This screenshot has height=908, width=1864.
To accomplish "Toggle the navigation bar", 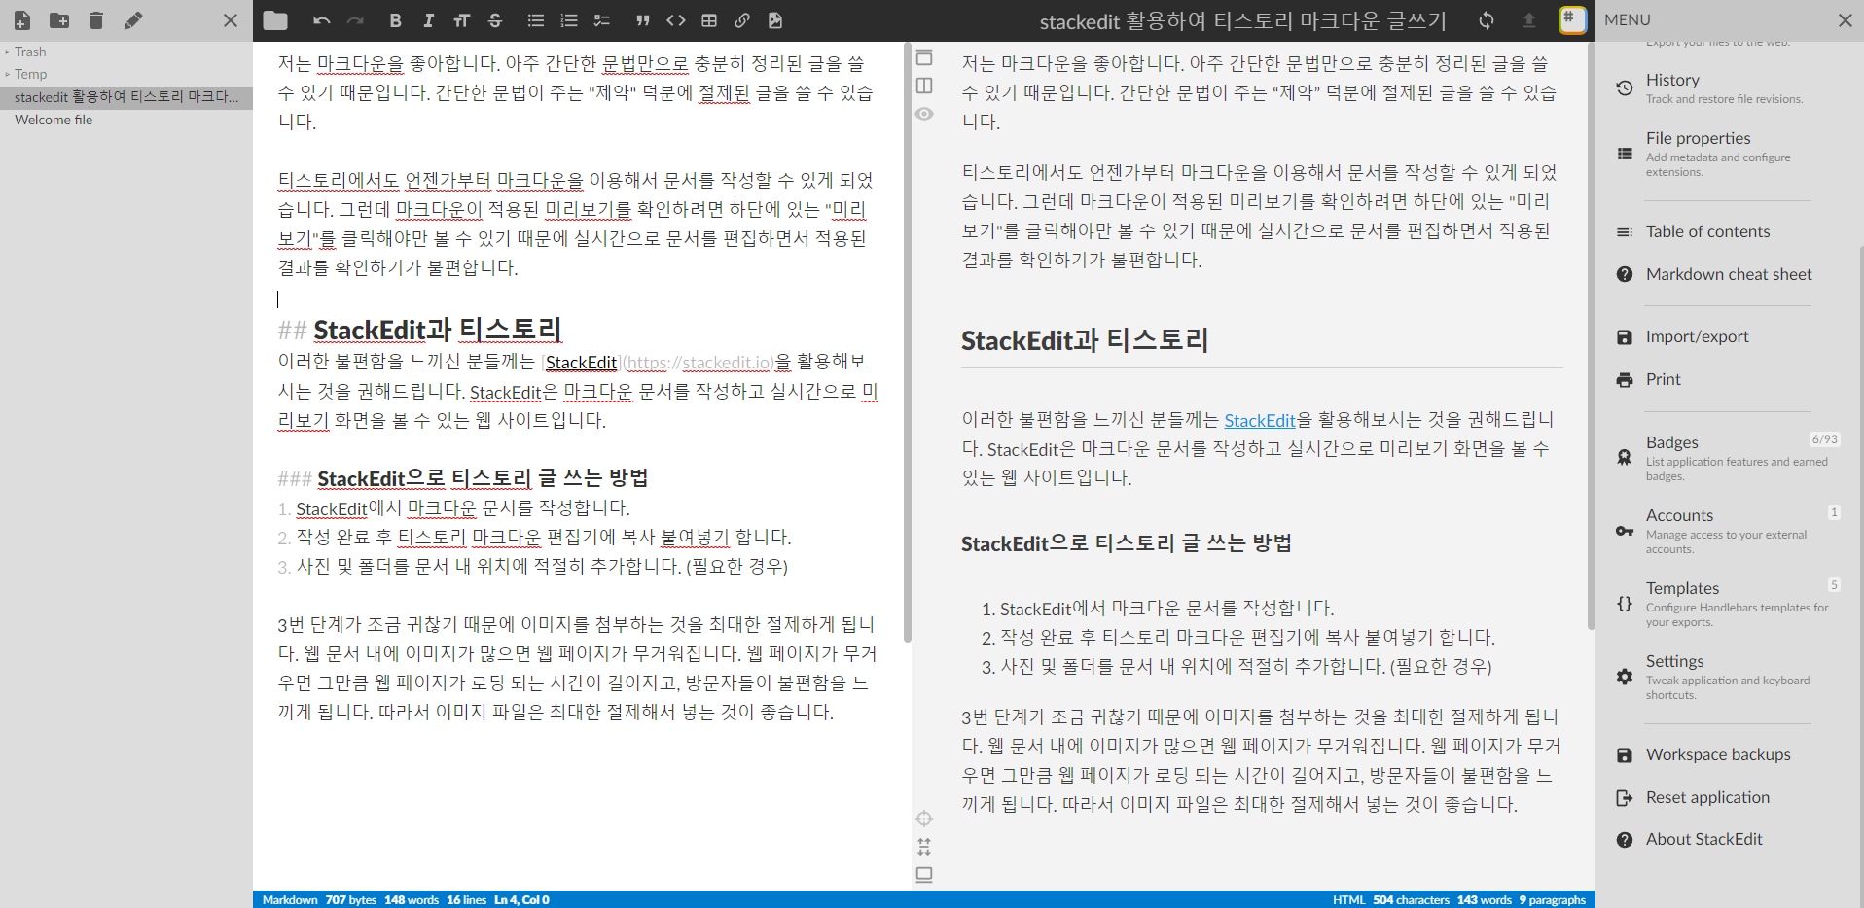I will point(924,57).
